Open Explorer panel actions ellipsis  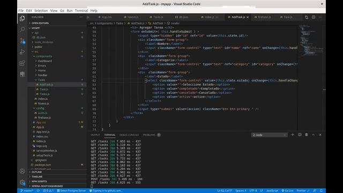[81, 17]
